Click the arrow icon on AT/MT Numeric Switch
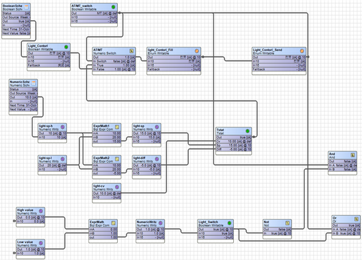Viewport: 362px width, 260px height. (x=130, y=50)
